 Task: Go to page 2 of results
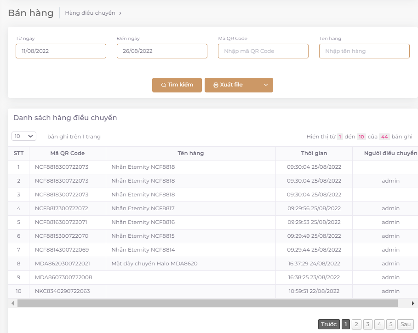356,324
